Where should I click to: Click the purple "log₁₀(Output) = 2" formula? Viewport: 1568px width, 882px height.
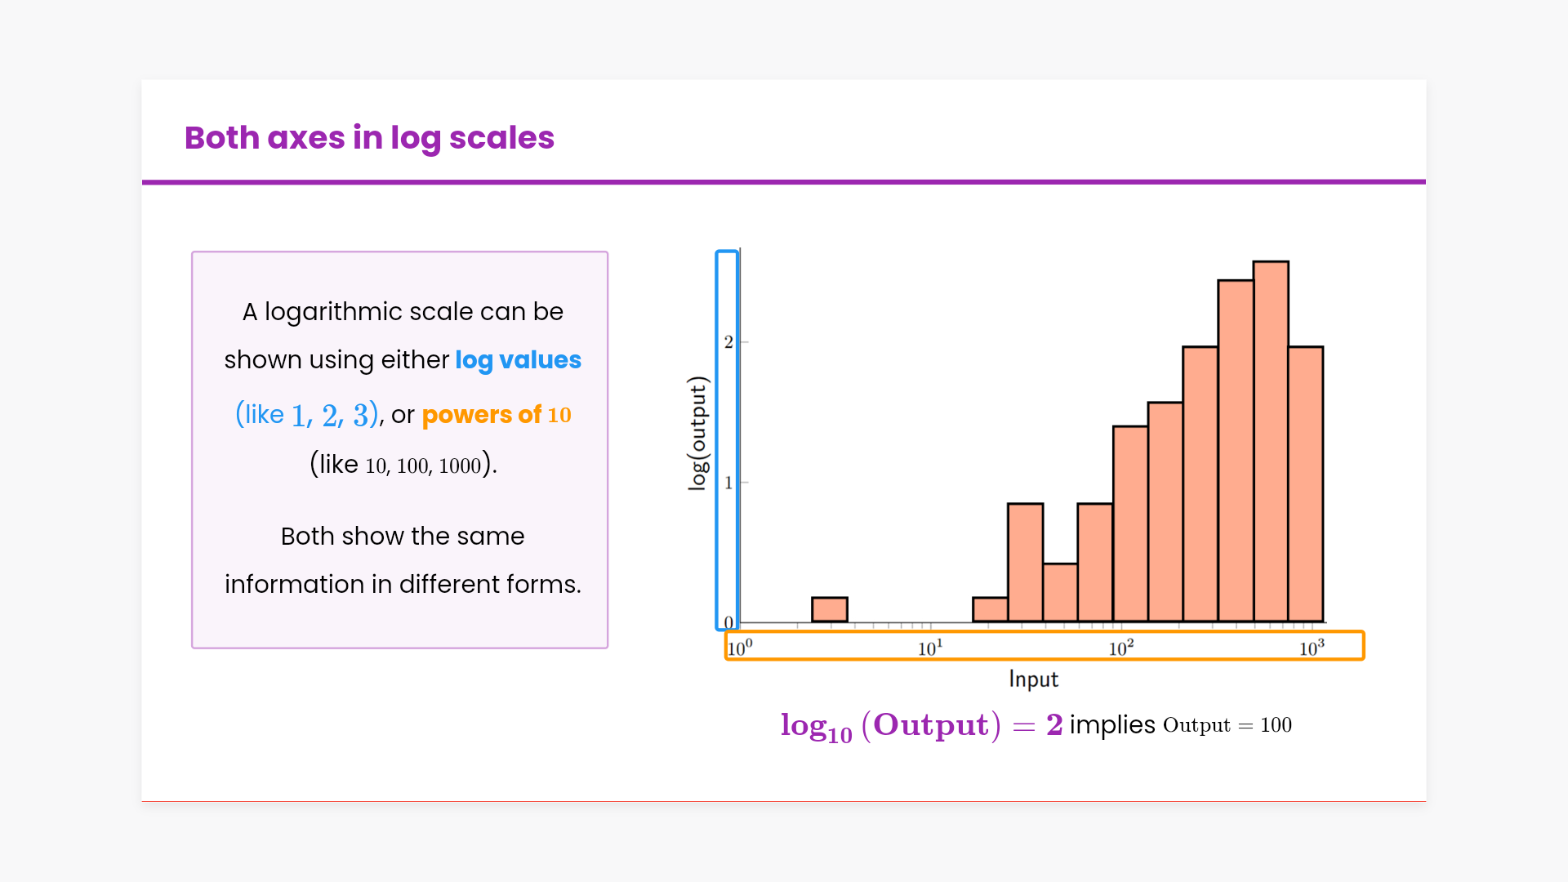point(921,726)
